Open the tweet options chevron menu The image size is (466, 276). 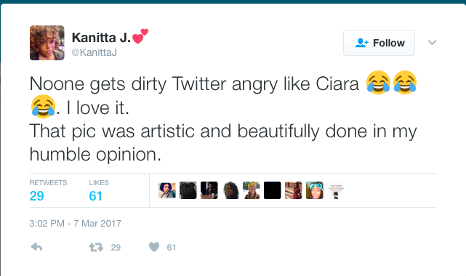click(x=432, y=42)
